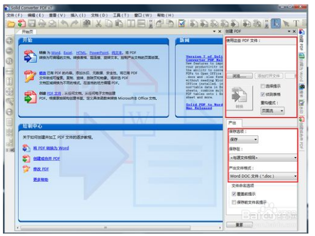Screen dimensions: 315x236
Task: Open the 更多帮助 link
Action: click(40, 179)
